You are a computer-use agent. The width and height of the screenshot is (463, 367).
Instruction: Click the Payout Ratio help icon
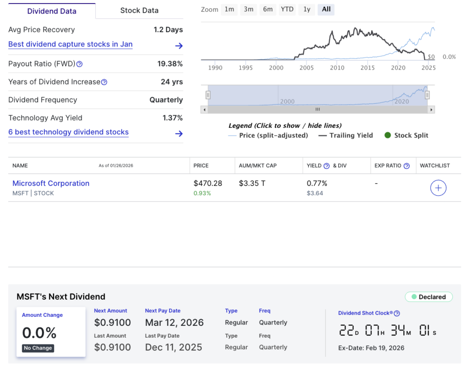click(x=80, y=64)
